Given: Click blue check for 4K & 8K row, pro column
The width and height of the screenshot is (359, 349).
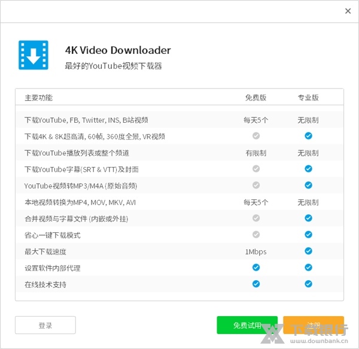Looking at the screenshot, I should tap(308, 136).
